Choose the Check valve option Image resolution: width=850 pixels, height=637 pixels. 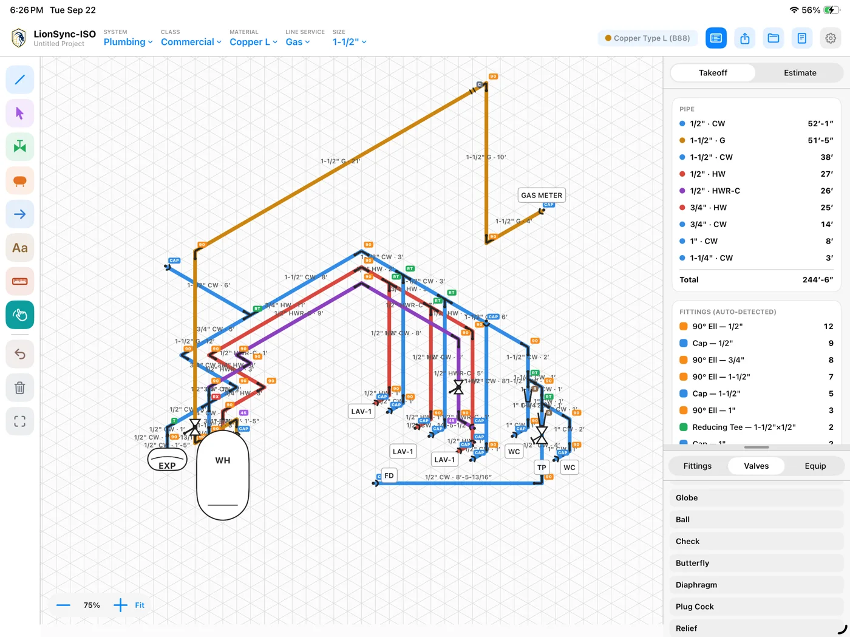coord(756,542)
